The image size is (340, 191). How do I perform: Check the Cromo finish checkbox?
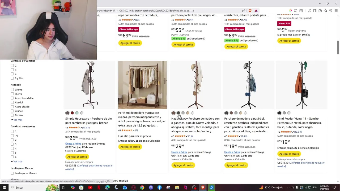12,90
